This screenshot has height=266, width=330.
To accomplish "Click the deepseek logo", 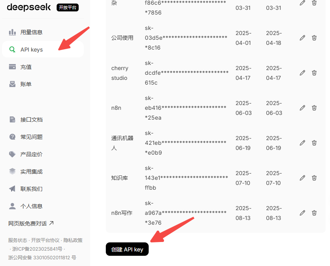I will [29, 7].
